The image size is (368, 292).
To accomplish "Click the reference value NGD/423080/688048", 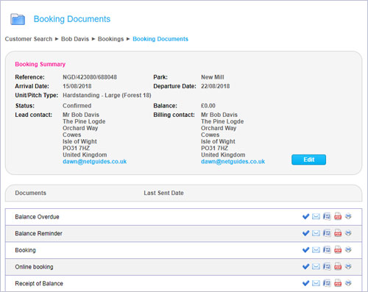I will tap(90, 77).
